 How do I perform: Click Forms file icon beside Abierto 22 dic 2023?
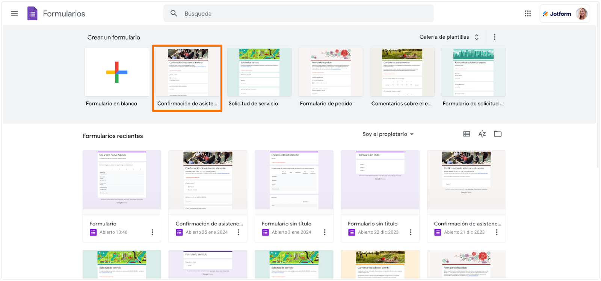(352, 233)
